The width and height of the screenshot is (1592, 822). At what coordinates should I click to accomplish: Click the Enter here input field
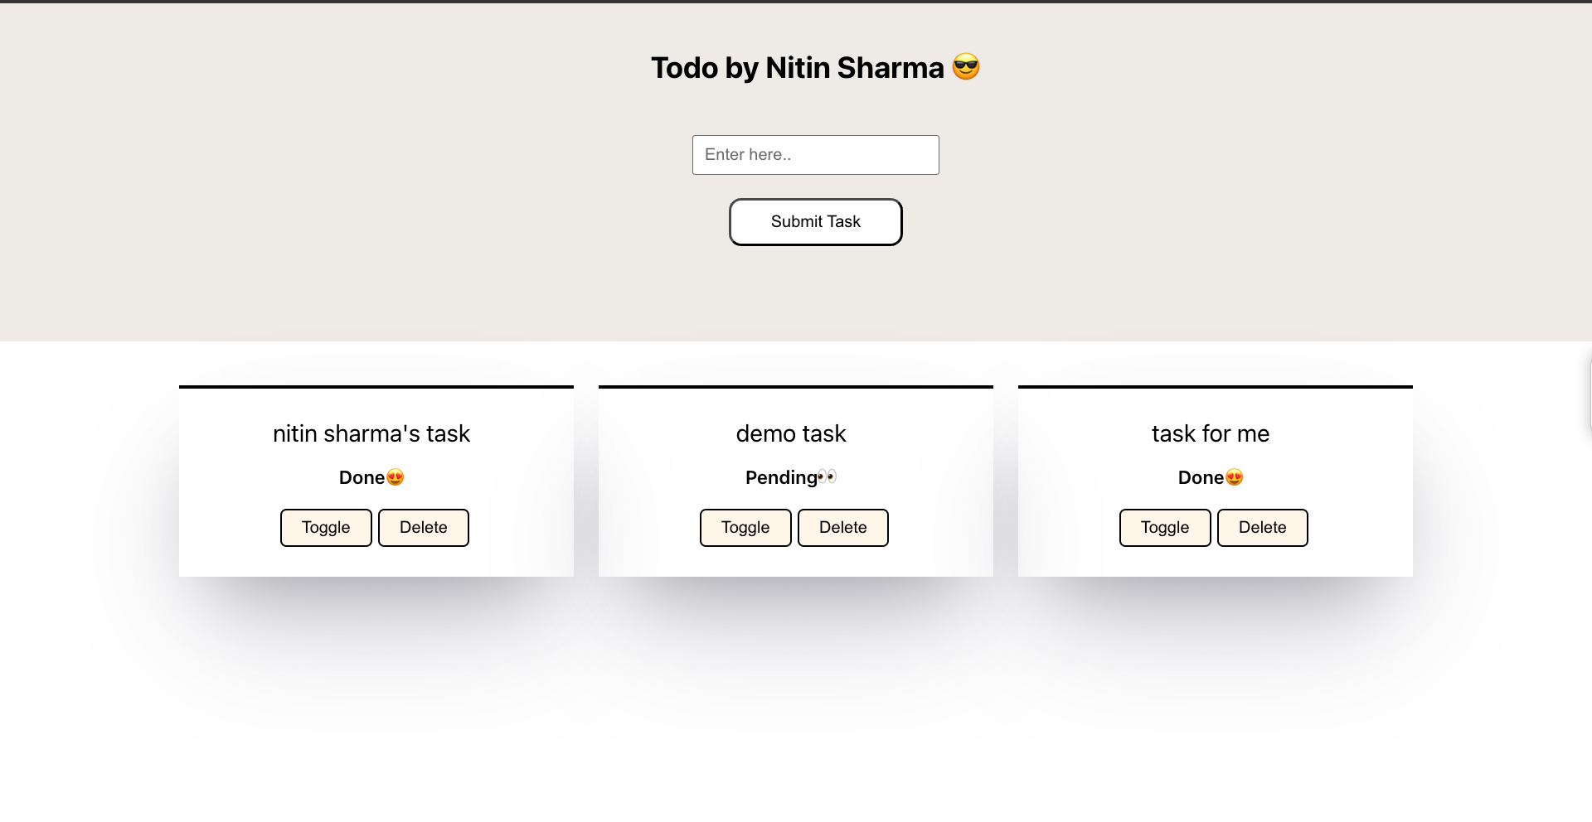click(815, 155)
